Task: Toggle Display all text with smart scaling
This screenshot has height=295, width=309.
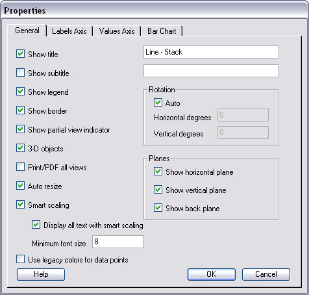Action: pyautogui.click(x=36, y=225)
